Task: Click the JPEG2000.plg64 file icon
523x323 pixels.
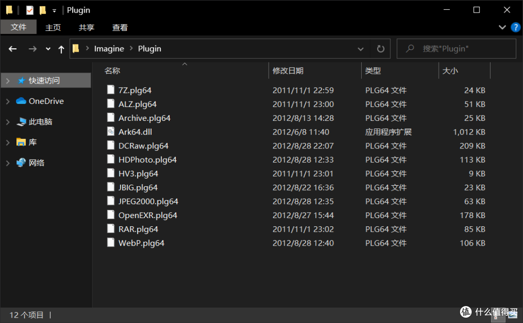Action: pos(111,201)
